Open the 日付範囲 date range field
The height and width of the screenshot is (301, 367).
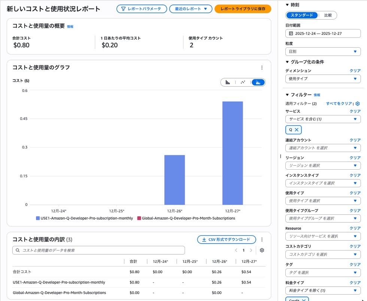pos(323,33)
